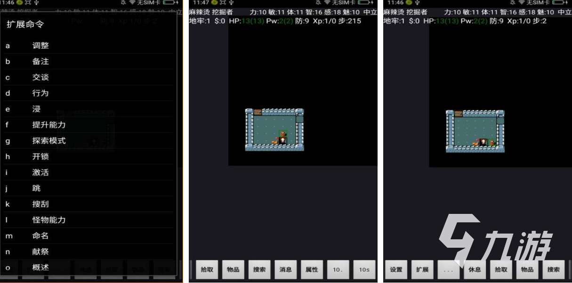Open 设置 settings in the right screen

[396, 270]
